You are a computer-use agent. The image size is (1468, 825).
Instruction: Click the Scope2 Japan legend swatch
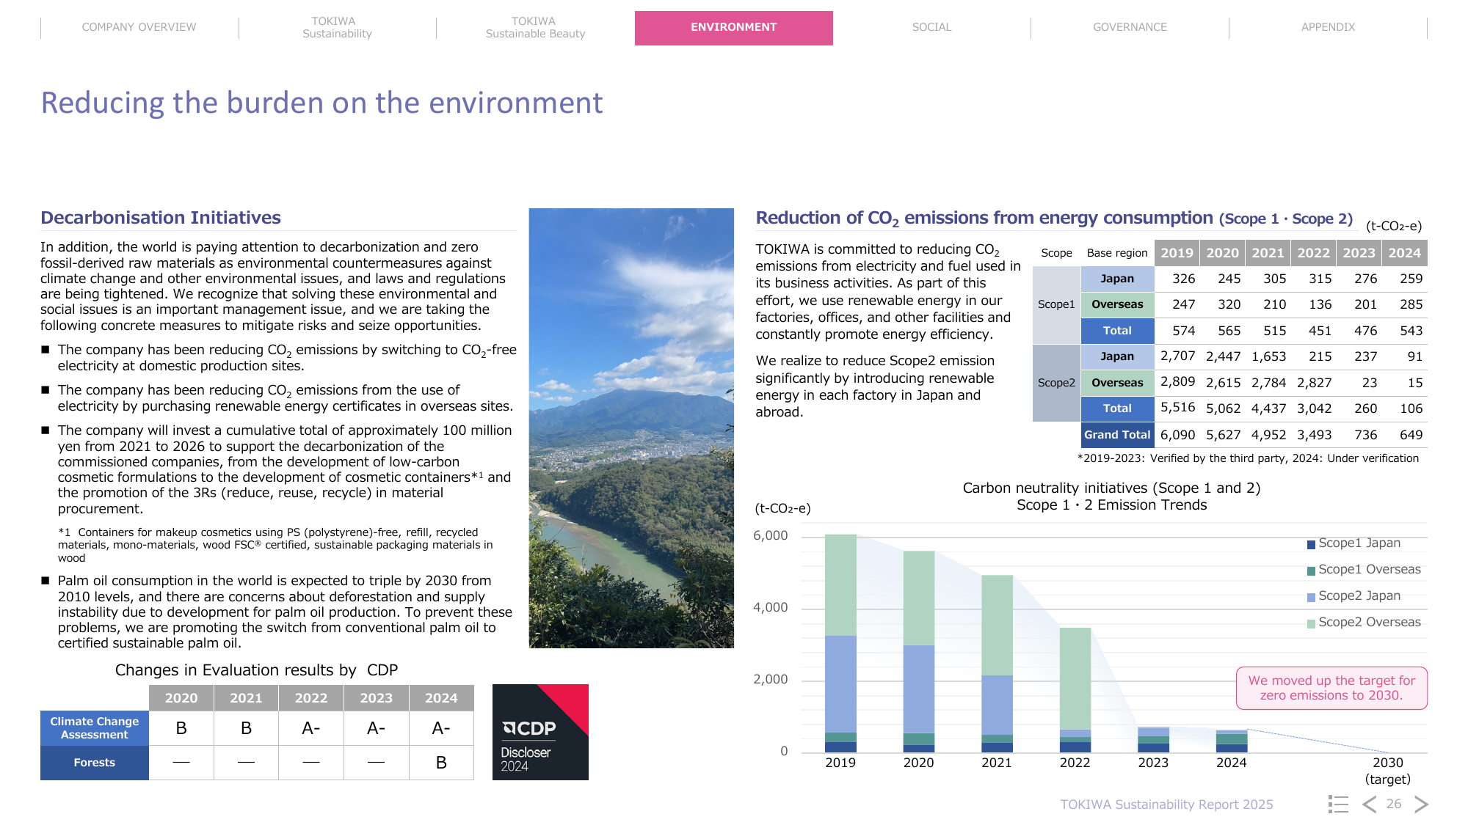pos(1311,597)
